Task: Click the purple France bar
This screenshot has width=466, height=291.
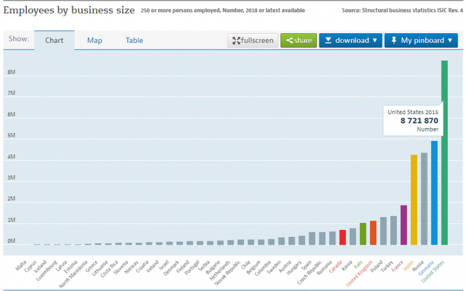Action: pos(404,225)
